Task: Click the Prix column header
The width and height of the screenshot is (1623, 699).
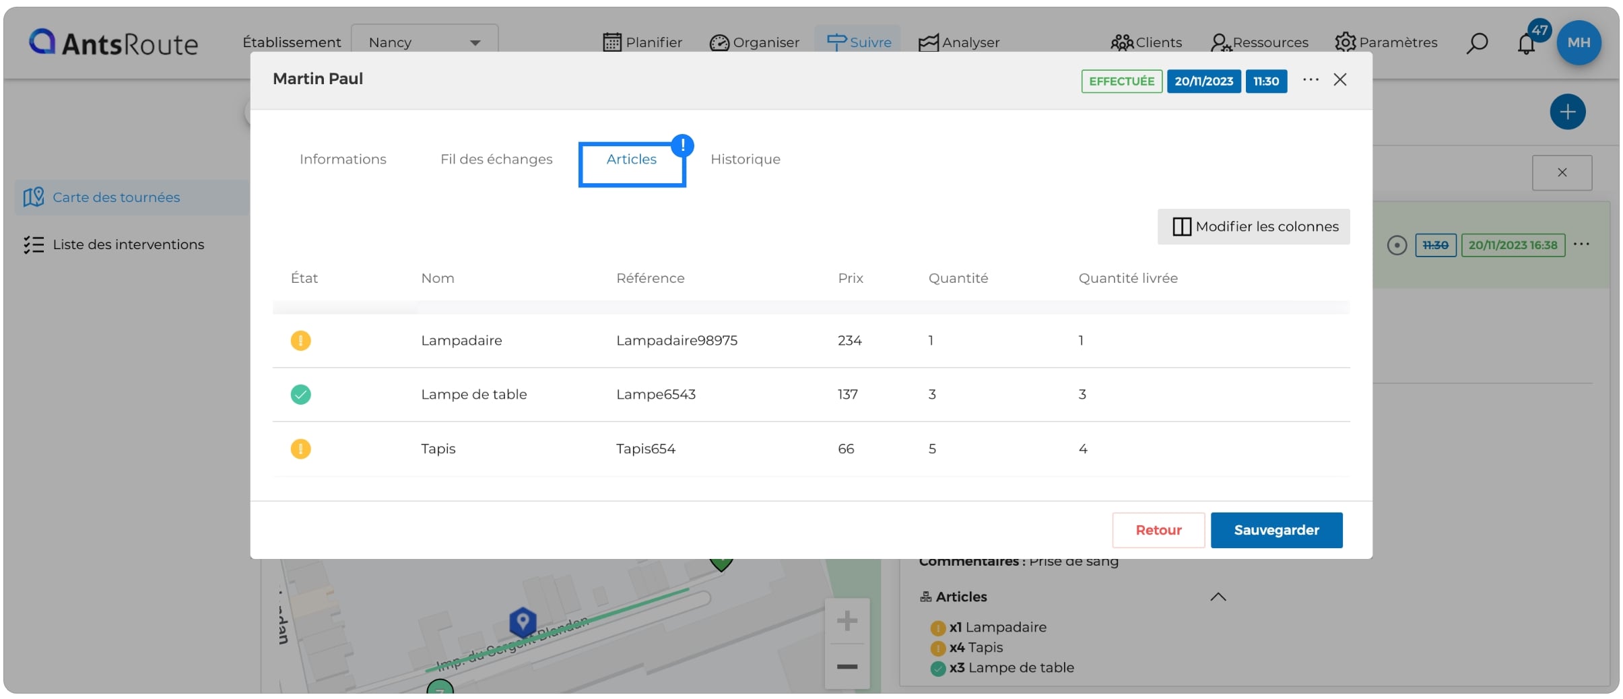Action: point(851,278)
